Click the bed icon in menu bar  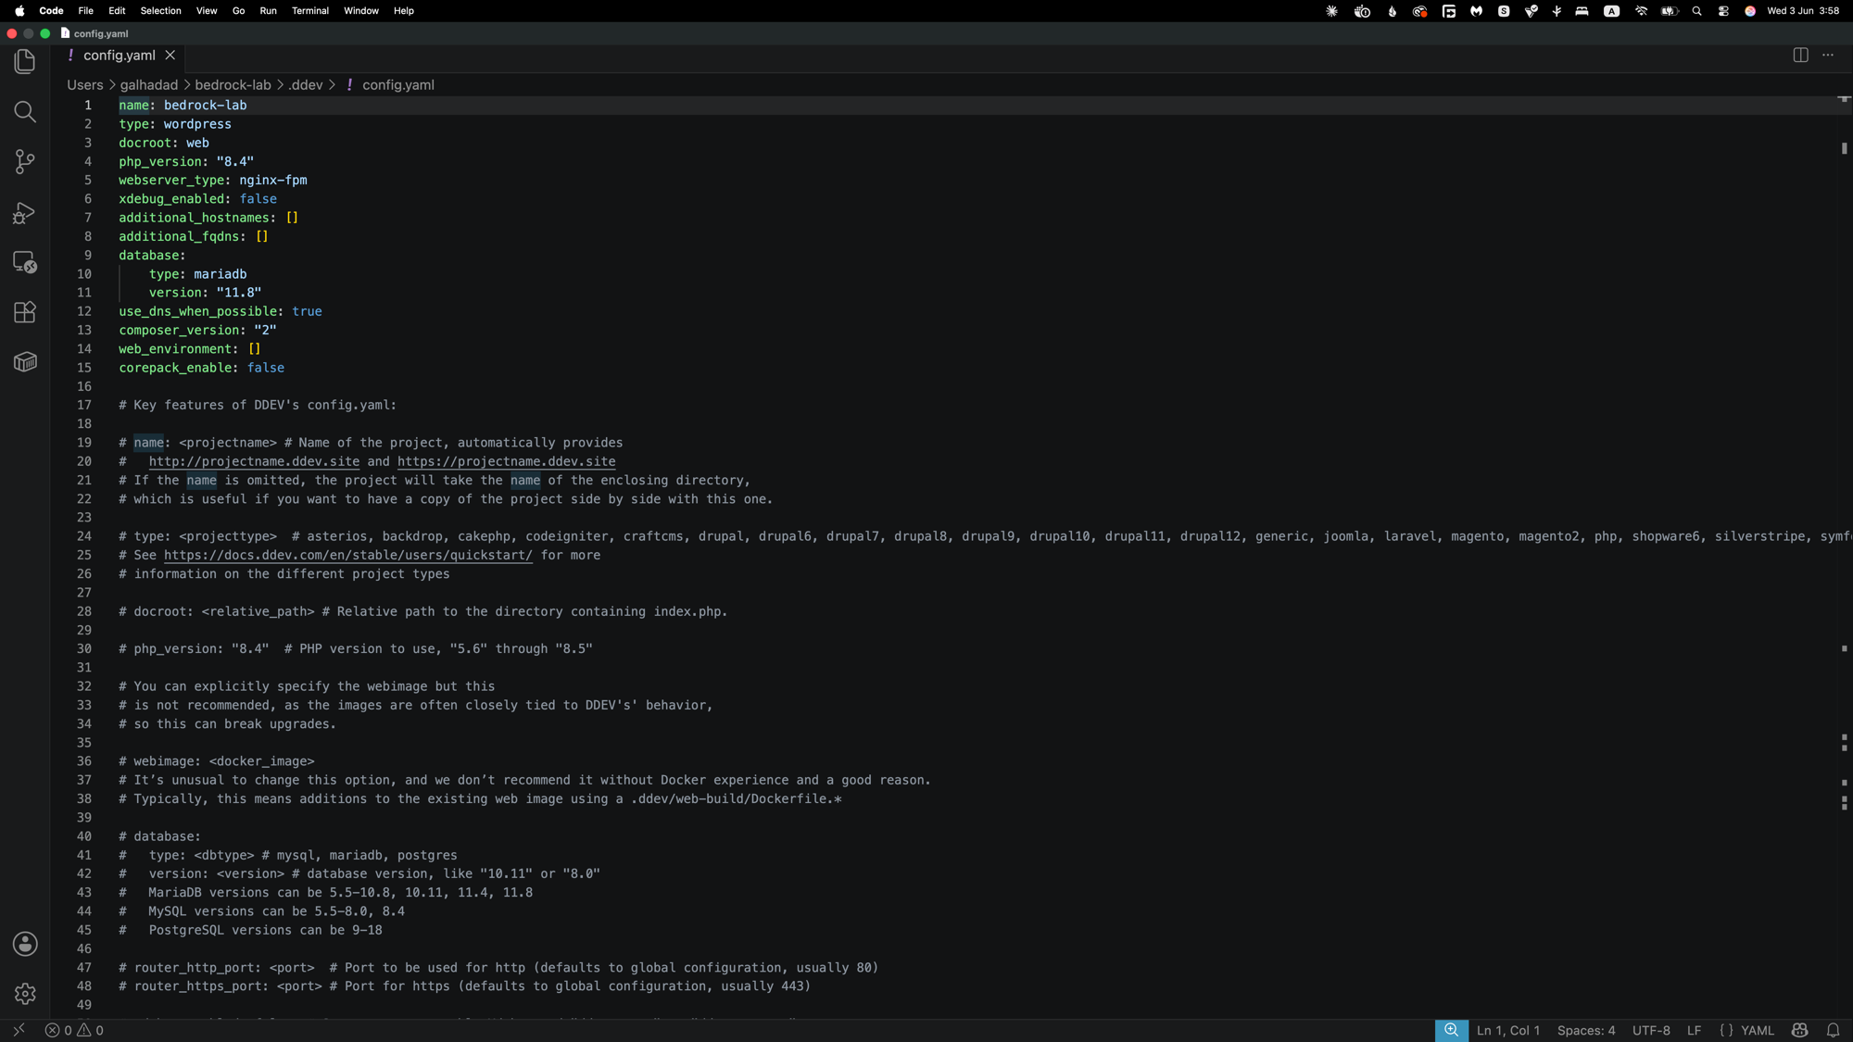coord(1582,11)
